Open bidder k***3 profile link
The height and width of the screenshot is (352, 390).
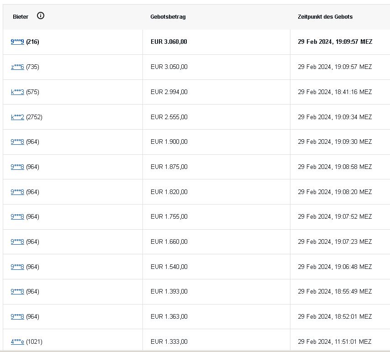[17, 92]
